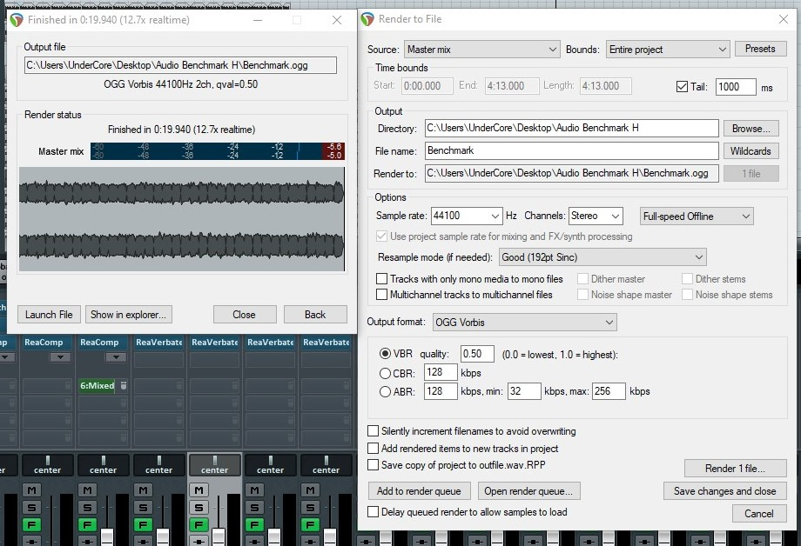Screen dimensions: 801x546
Task: Cancel the Render to File dialog
Action: click(759, 513)
